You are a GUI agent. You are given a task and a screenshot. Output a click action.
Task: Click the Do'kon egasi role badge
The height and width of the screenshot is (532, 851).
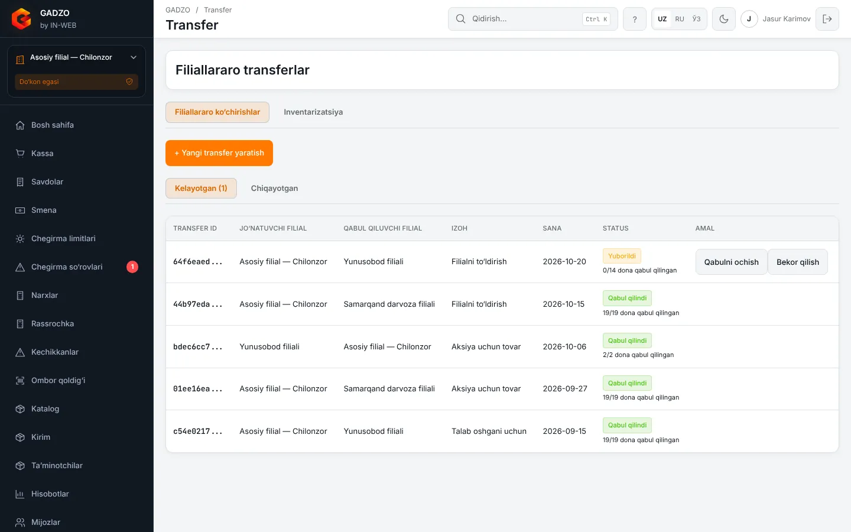[x=76, y=82]
